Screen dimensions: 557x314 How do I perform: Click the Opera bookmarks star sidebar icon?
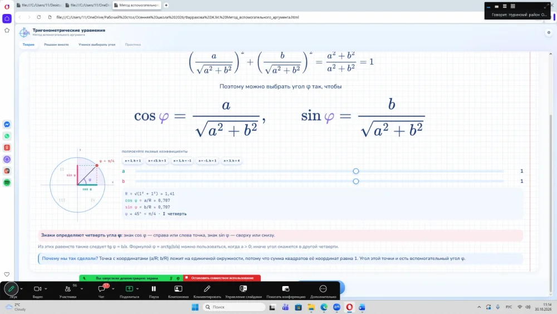[x=7, y=30]
